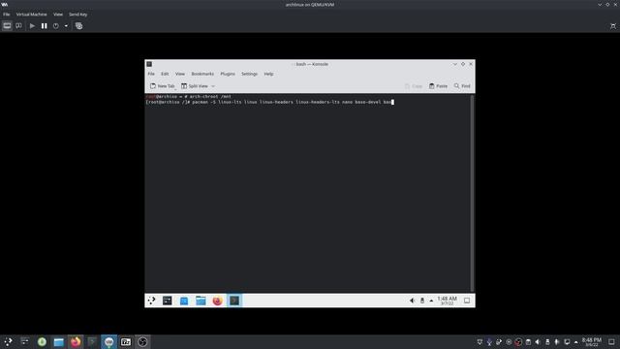The height and width of the screenshot is (349, 620).
Task: Power on the virtual machine with play button
Action: (x=32, y=26)
